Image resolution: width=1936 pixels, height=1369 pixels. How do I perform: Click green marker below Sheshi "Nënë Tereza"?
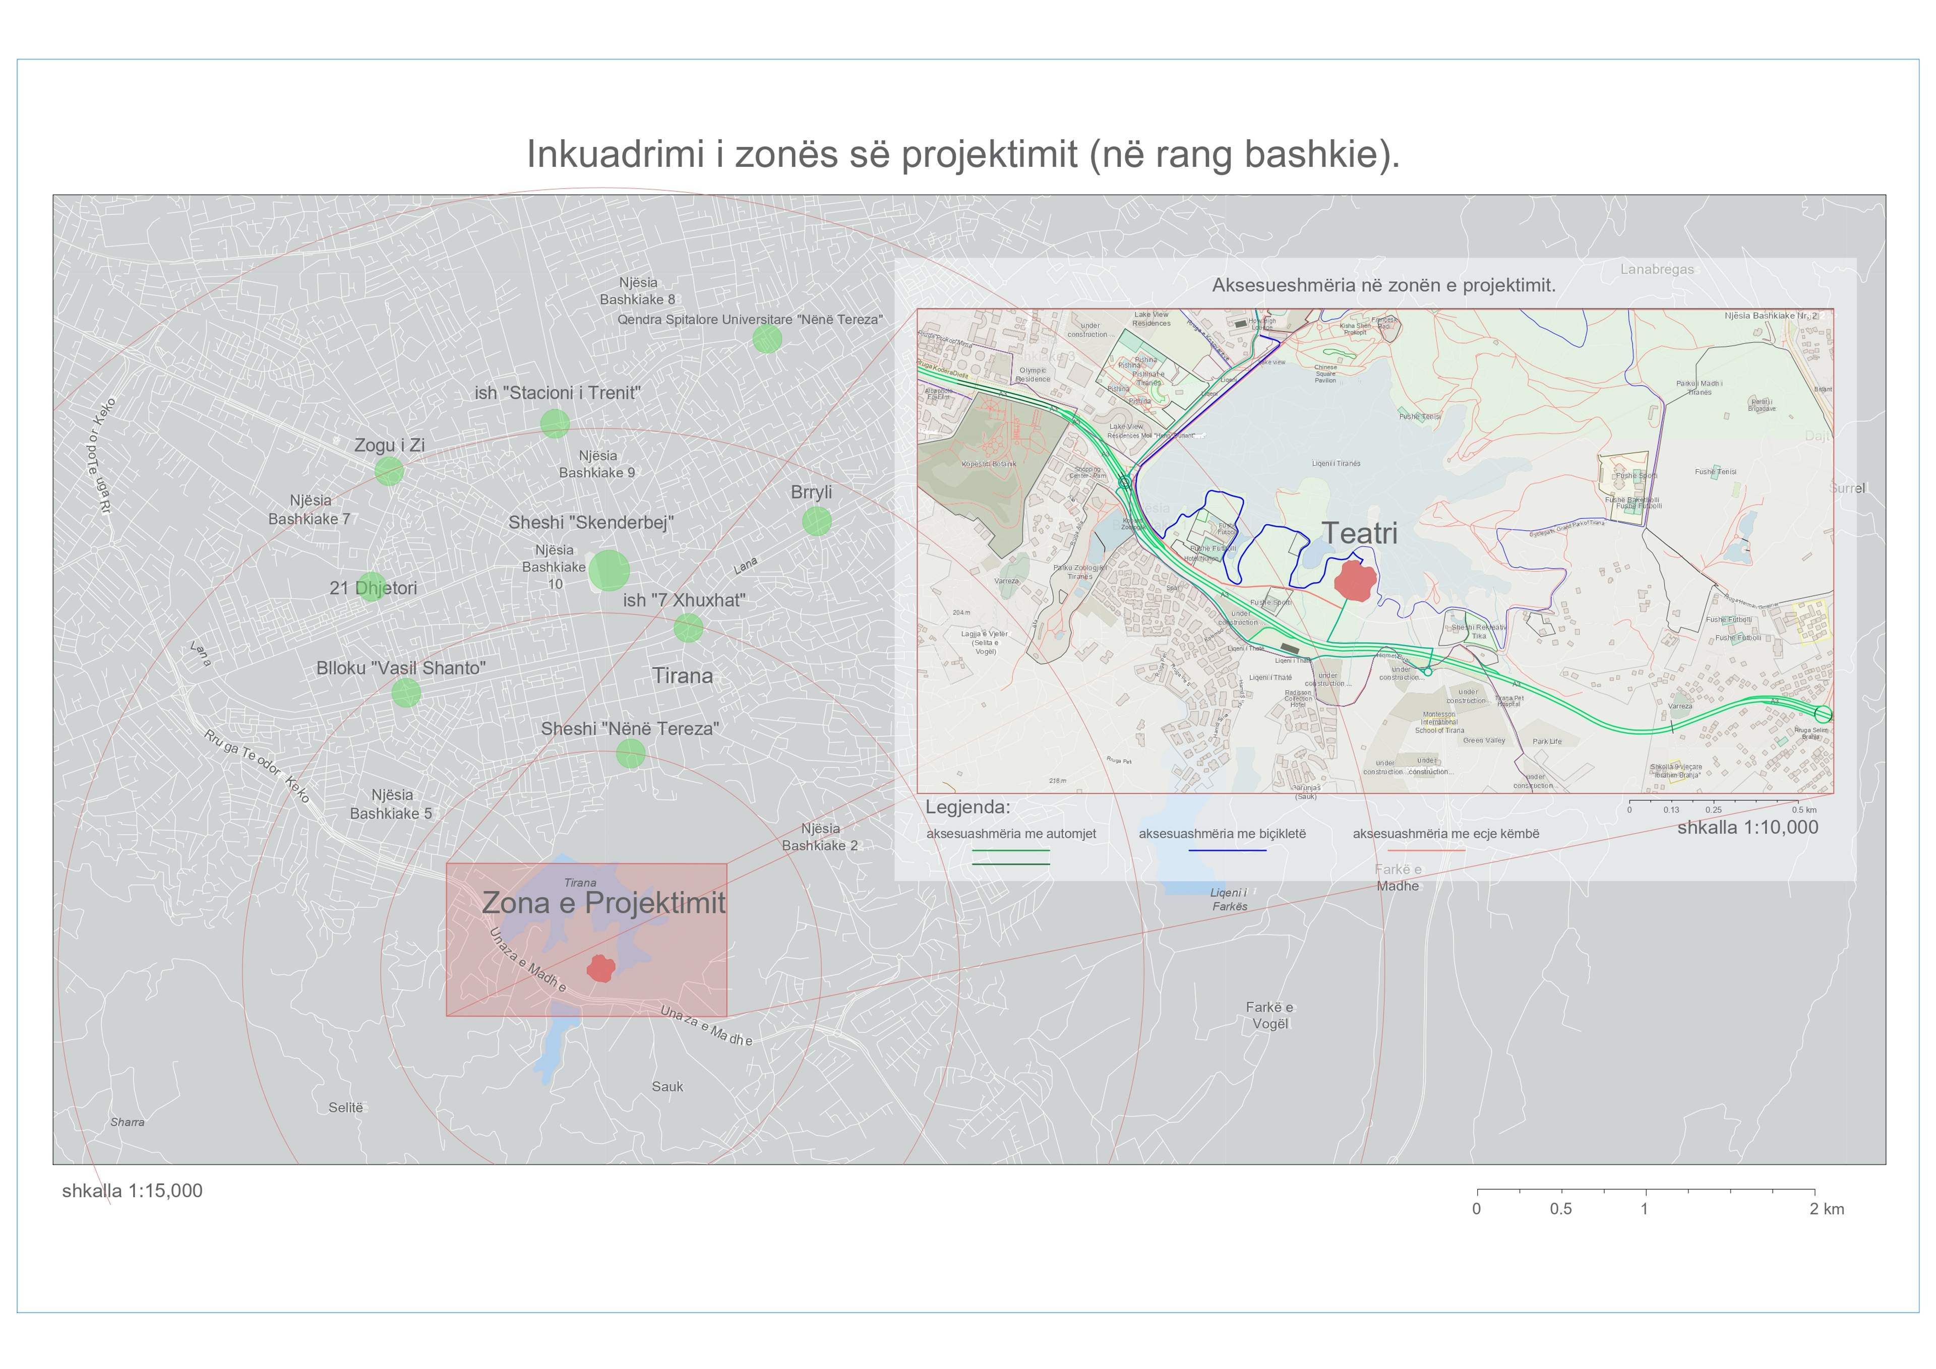click(631, 754)
